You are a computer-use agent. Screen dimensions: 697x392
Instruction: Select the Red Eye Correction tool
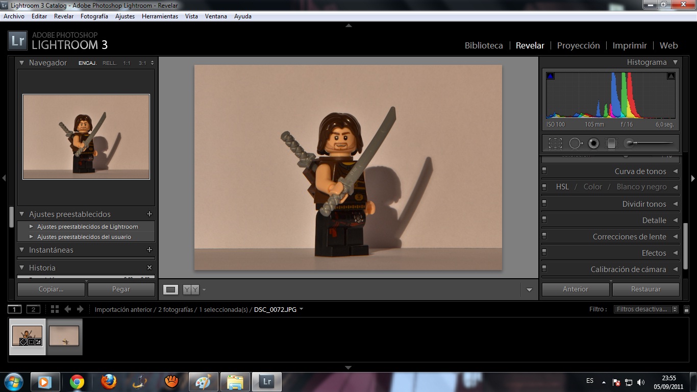(x=593, y=143)
